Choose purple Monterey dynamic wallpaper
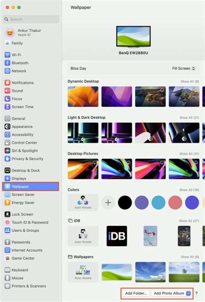 117,97
